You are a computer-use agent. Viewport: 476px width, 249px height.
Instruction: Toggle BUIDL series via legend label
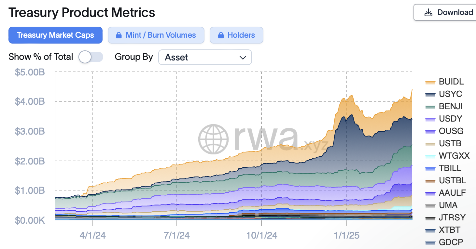pos(451,82)
